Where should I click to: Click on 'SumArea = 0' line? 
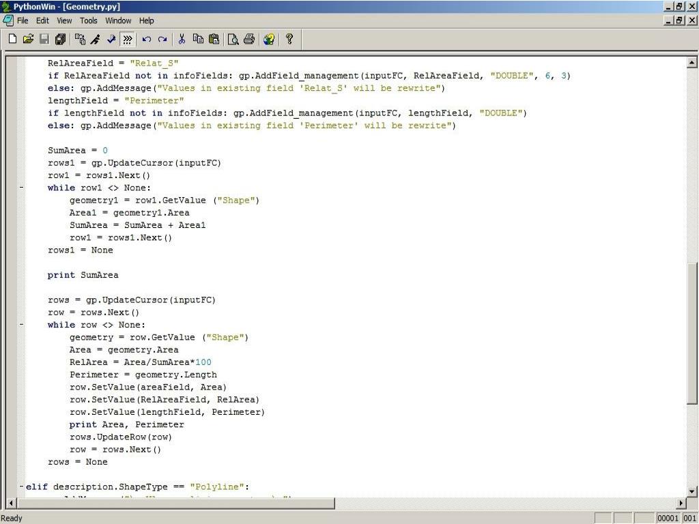(78, 150)
